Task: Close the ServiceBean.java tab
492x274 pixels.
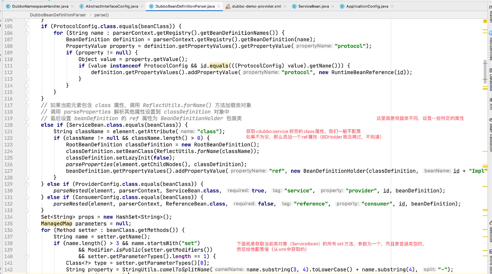Action: tap(333, 6)
